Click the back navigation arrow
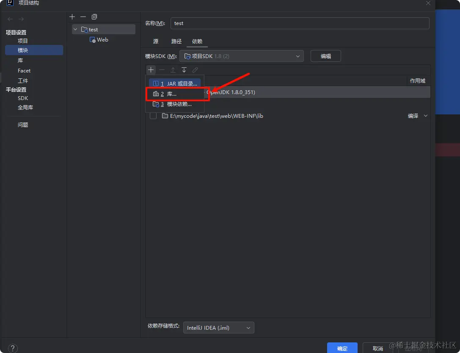 click(10, 19)
